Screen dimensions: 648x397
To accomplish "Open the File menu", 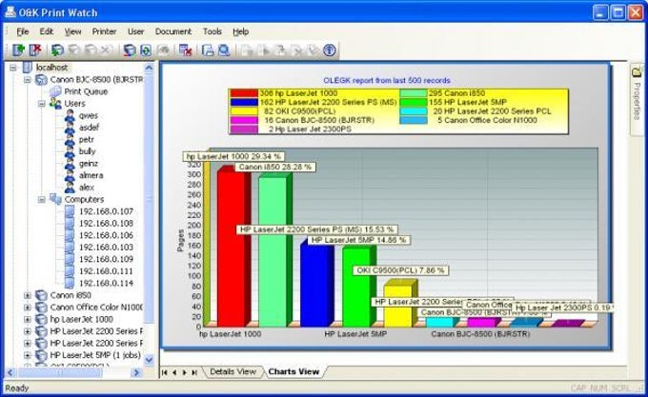I will point(22,31).
